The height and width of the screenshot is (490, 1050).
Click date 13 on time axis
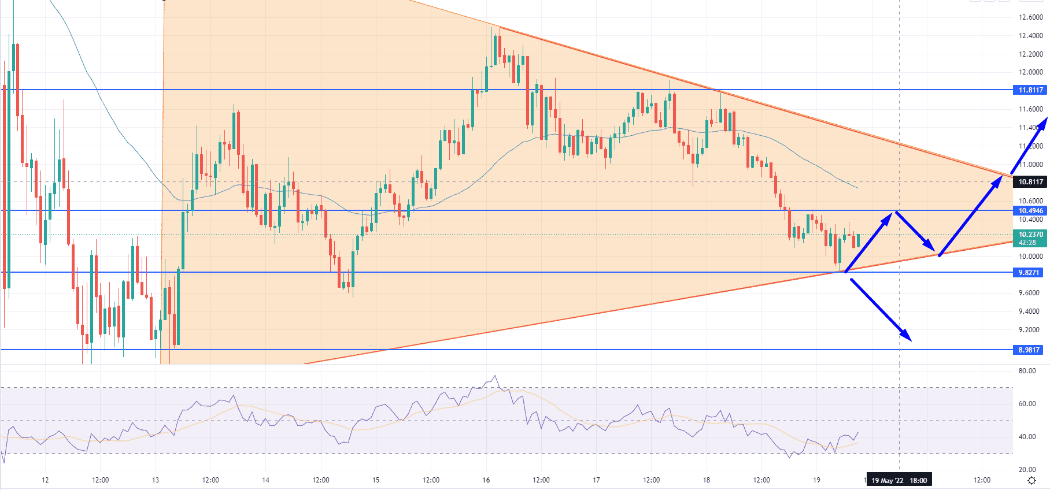156,480
